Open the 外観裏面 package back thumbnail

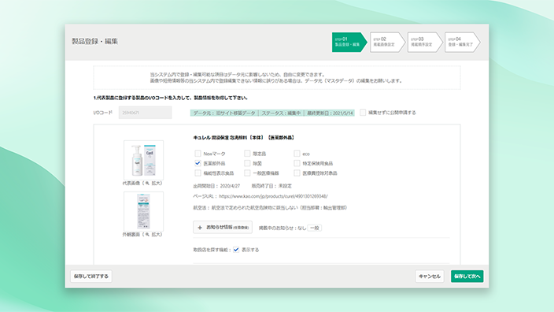coord(143,211)
